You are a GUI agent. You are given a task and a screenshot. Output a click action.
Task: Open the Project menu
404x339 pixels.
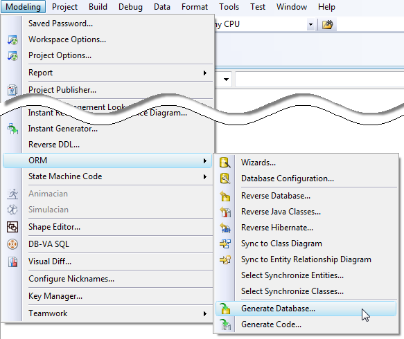tap(64, 7)
